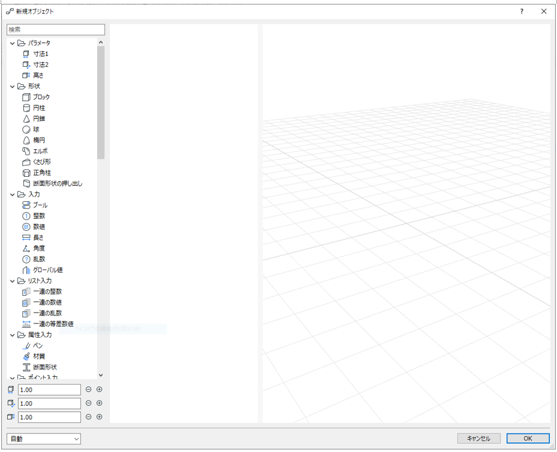Open the 自動 dropdown
Viewport: 557px width, 452px height.
44,439
